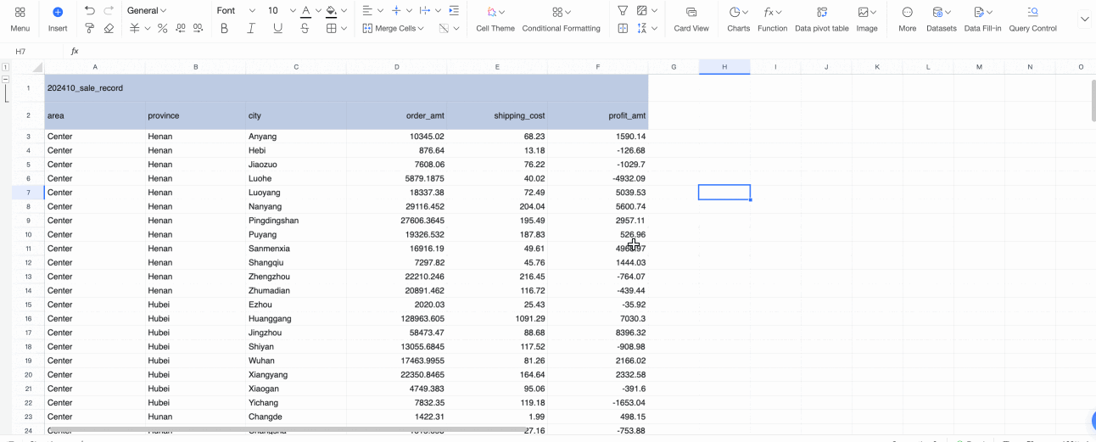Toggle italic formatting
Screen dimensions: 1096x442
click(x=251, y=28)
